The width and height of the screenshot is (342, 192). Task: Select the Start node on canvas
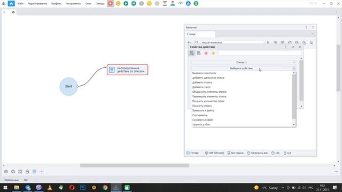pos(68,86)
